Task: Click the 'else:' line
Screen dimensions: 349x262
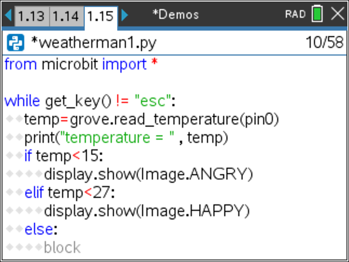Action: click(x=41, y=229)
